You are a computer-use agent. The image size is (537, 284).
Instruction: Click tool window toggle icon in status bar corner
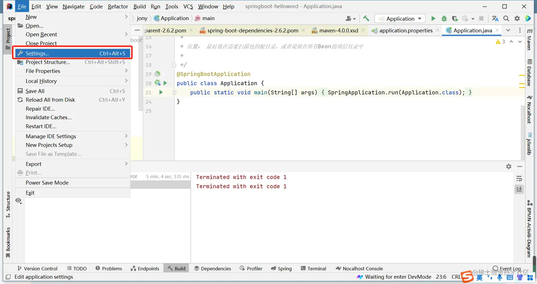coord(8,277)
